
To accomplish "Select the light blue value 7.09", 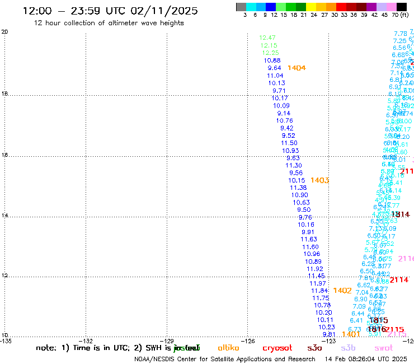I will [x=359, y=306].
